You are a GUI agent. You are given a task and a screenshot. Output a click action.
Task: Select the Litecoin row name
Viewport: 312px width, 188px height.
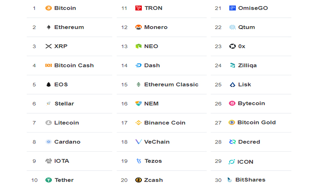point(67,123)
